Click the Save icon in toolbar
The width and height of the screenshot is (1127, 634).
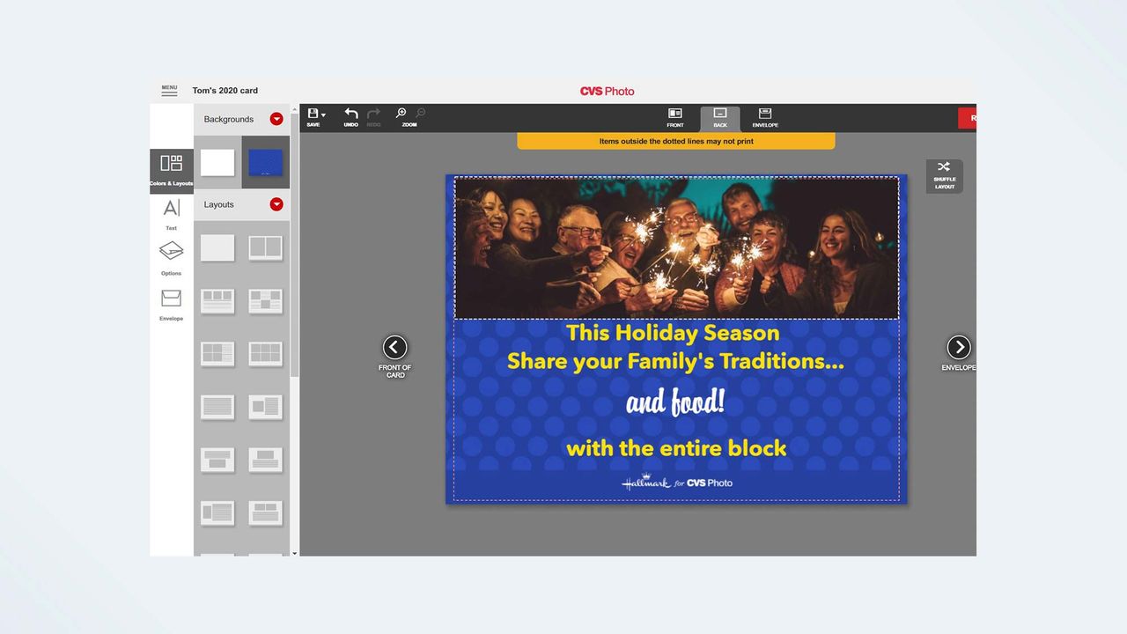[x=312, y=114]
